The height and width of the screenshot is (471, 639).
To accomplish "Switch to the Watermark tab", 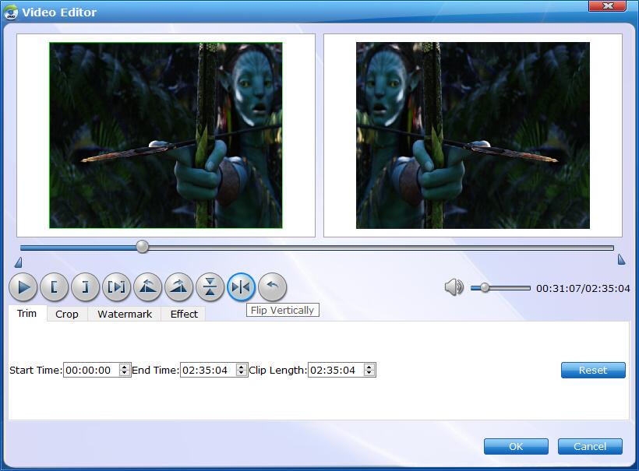I will click(125, 315).
